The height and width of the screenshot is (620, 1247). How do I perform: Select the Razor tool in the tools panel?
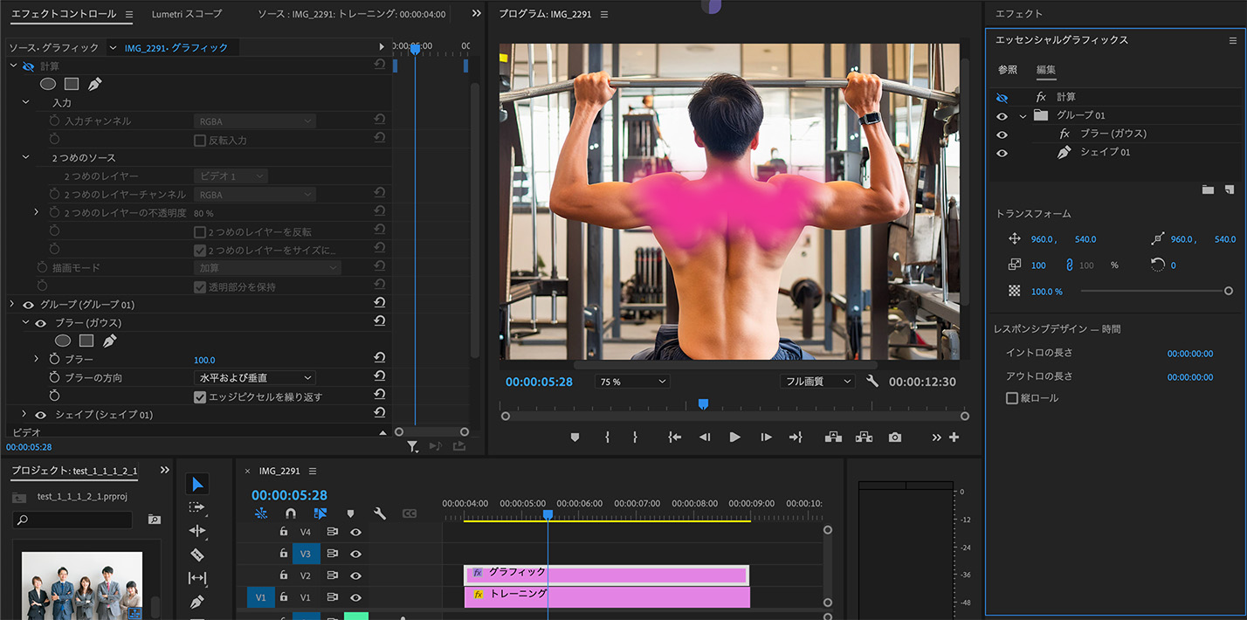[x=196, y=555]
